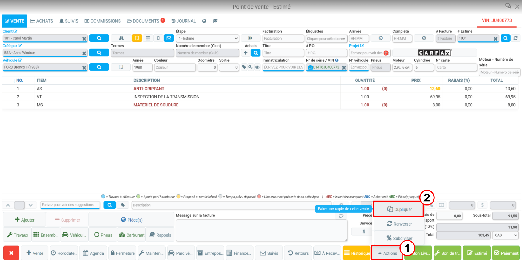Click the mobile phone icon button
The image size is (522, 263).
[x=158, y=38]
